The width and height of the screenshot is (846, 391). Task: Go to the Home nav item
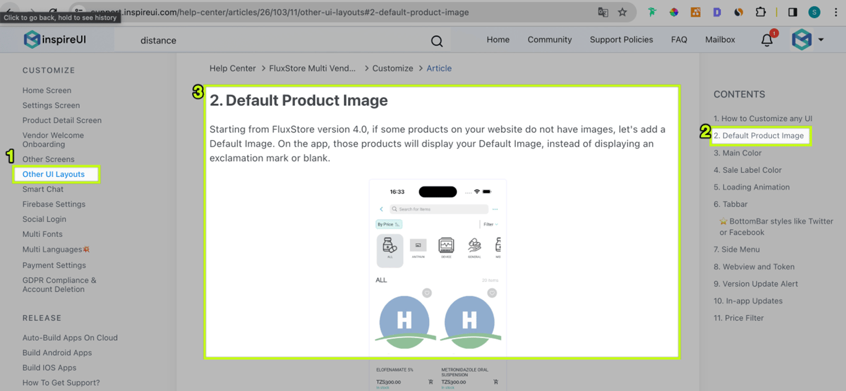point(498,40)
